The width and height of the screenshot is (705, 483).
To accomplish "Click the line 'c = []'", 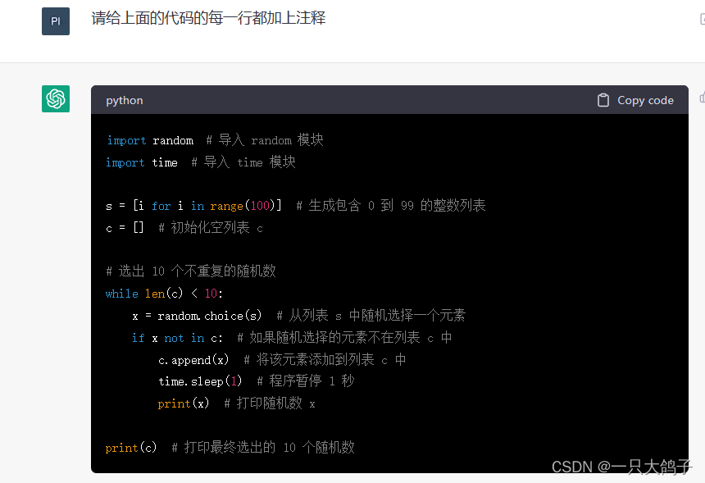I will pyautogui.click(x=125, y=227).
